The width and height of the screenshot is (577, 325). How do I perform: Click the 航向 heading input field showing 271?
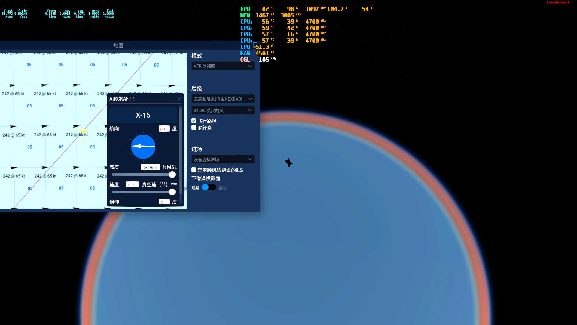point(164,128)
